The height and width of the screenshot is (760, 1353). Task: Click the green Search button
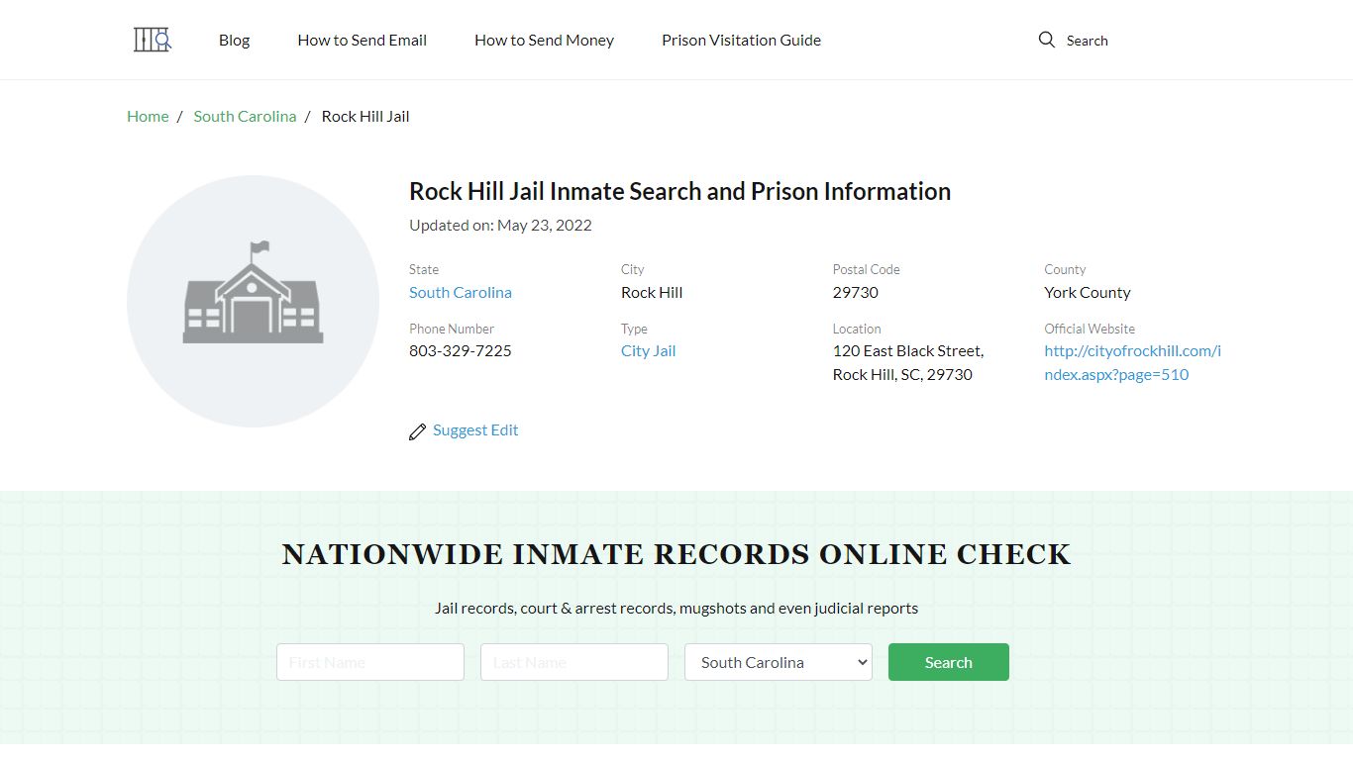pos(949,662)
